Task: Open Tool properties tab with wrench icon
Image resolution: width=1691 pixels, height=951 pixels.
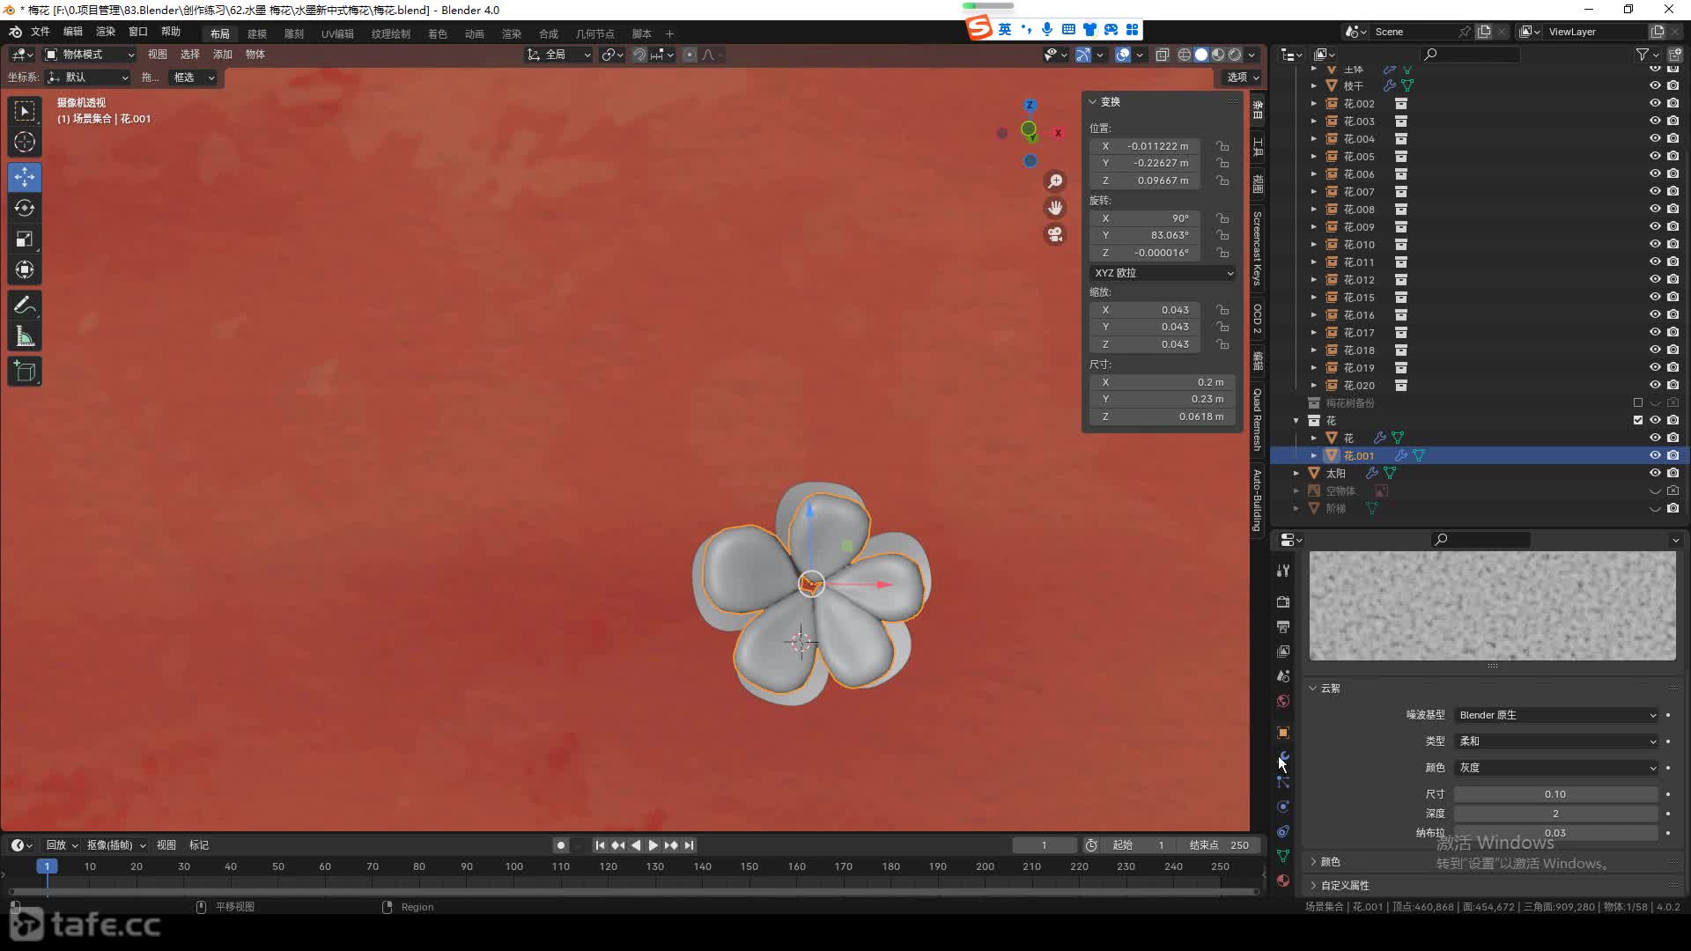Action: pyautogui.click(x=1283, y=571)
